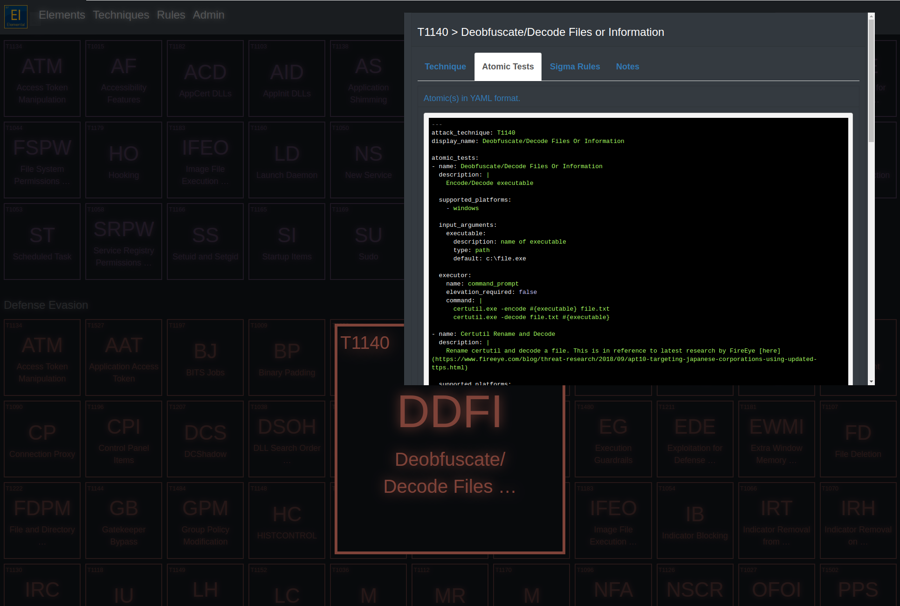
Task: Click the Elemental EI logo icon
Action: [x=16, y=17]
